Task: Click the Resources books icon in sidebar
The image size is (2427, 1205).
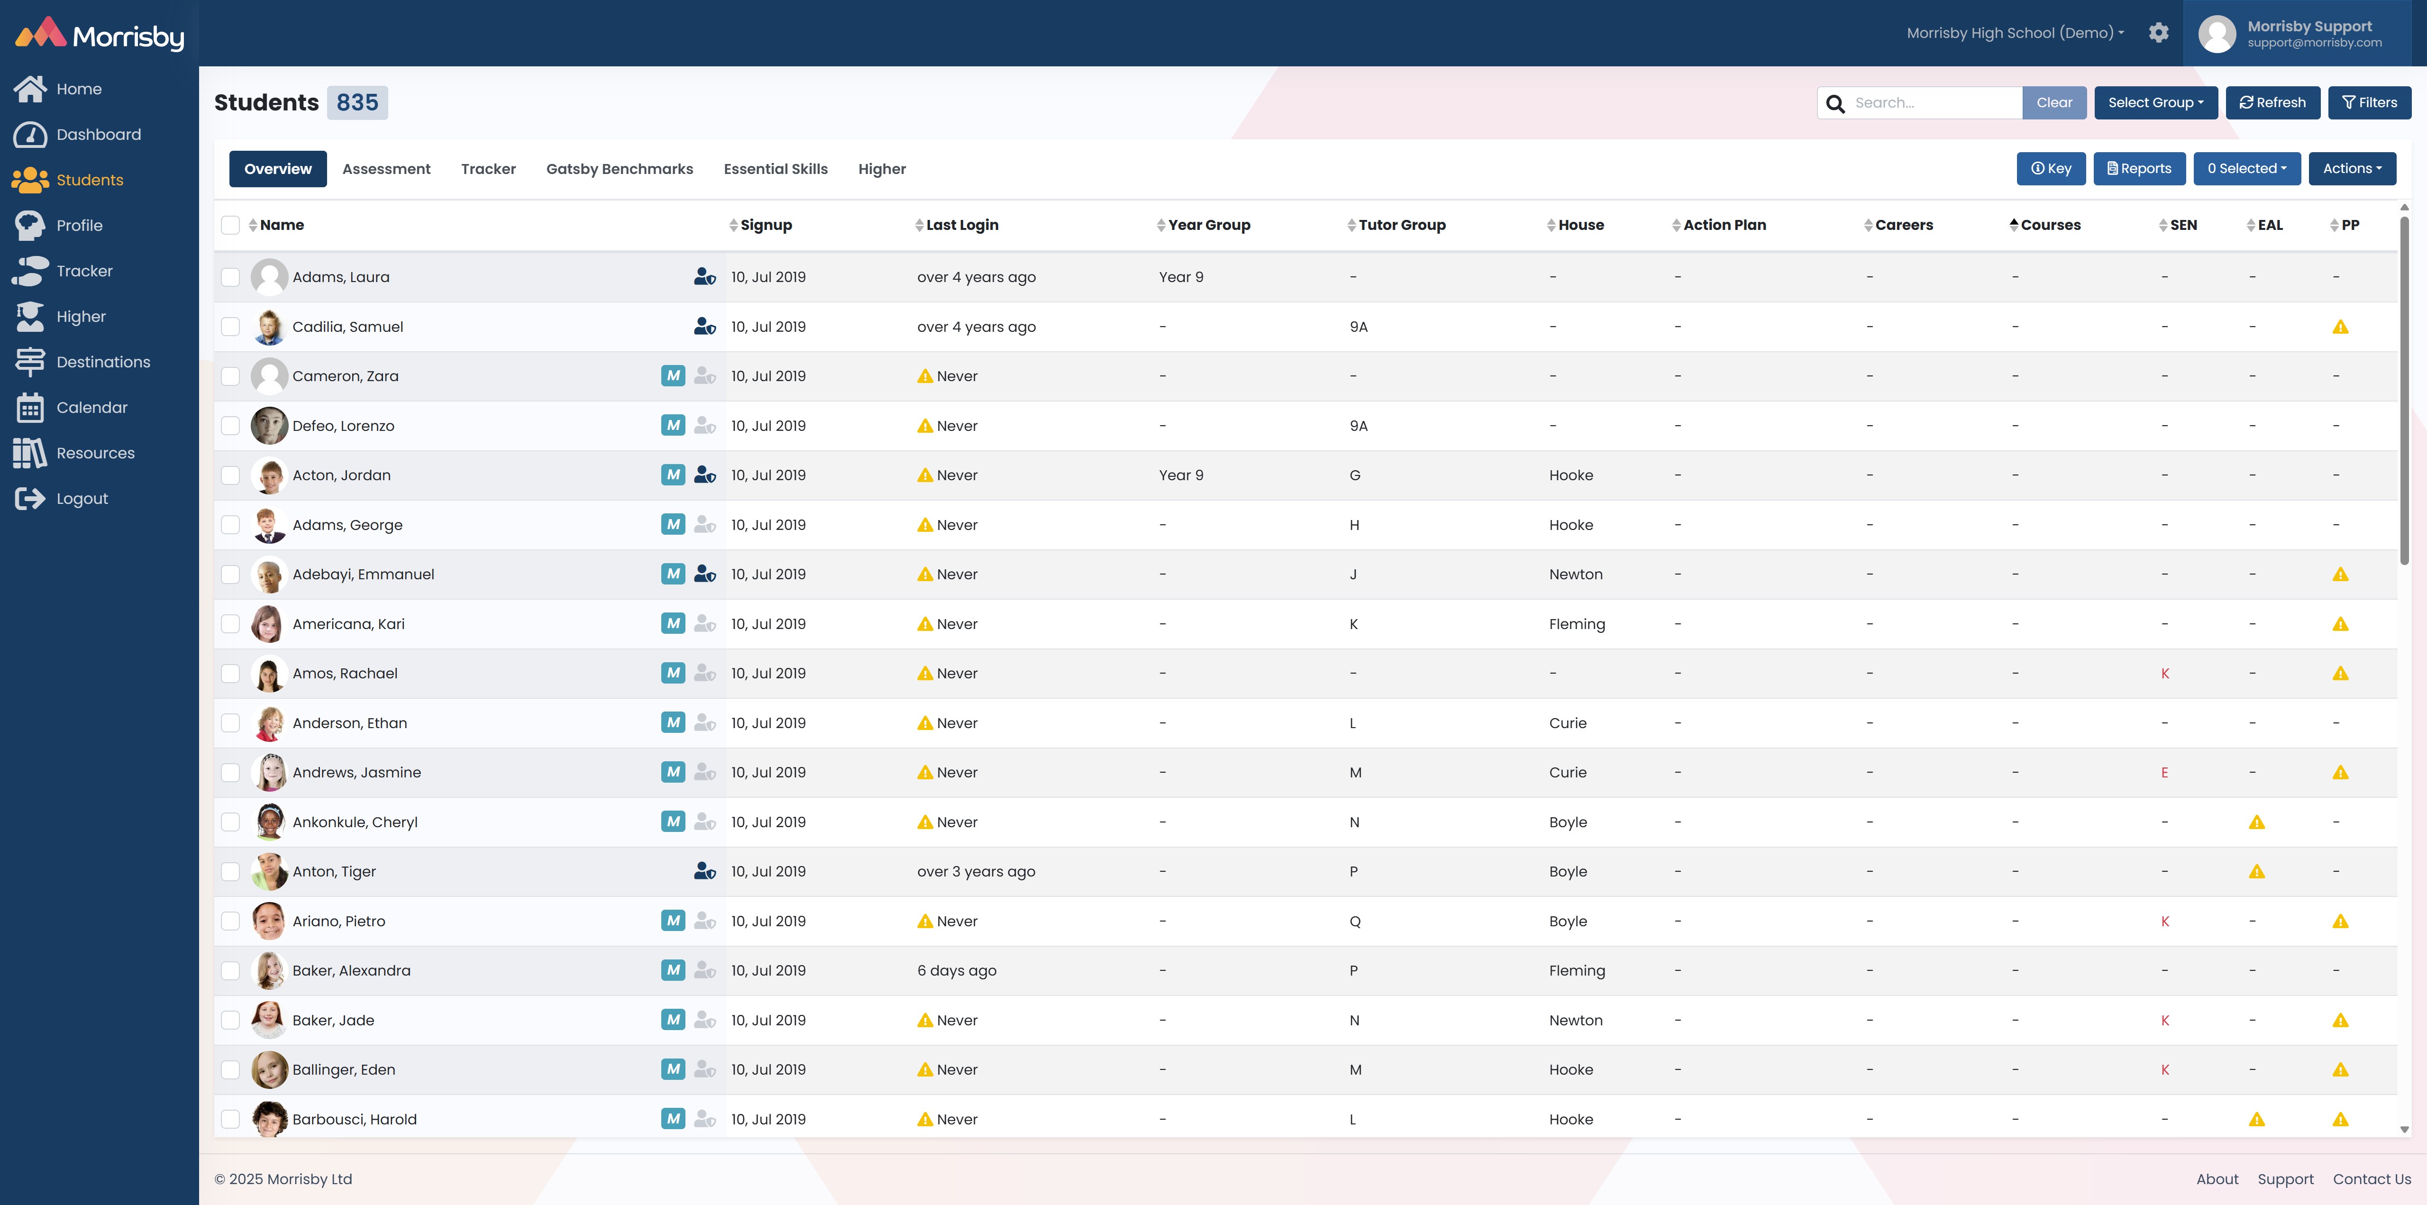Action: (30, 453)
